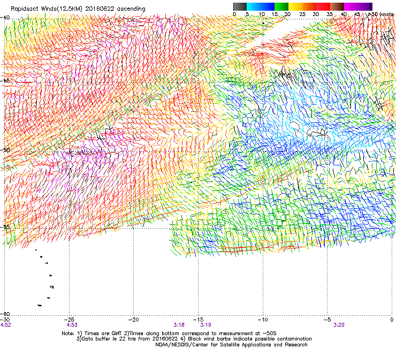Image resolution: width=396 pixels, height=348 pixels.
Task: Click the legend tick label '45'
Action: point(357,14)
